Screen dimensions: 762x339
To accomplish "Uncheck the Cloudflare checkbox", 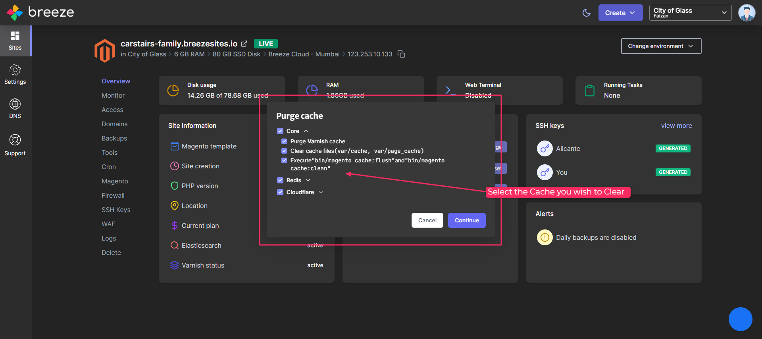I will click(x=280, y=192).
